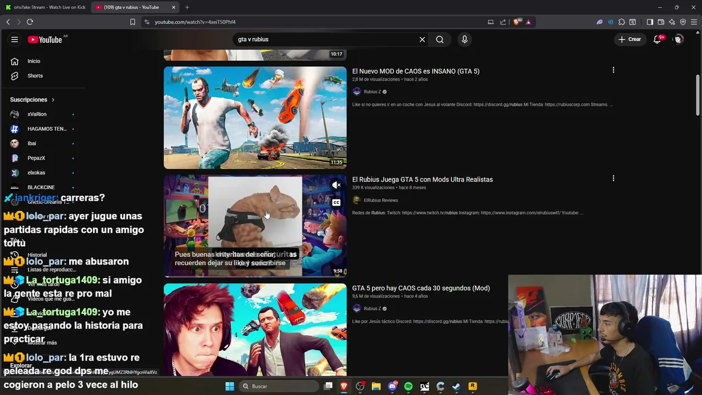702x395 pixels.
Task: Click the tornado GTA 5 thumbnail
Action: pyautogui.click(x=255, y=117)
